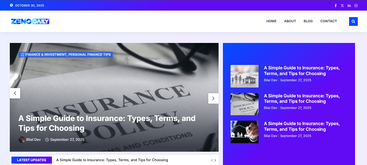Click the latest updates ticker previous arrow
Screen dimensions: 367x165
click(212, 160)
